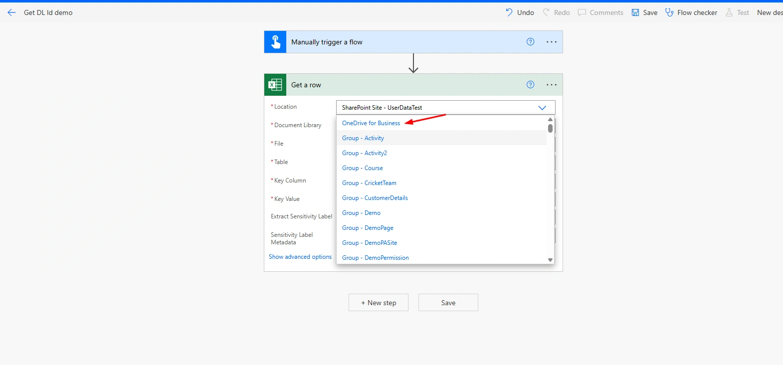Screen dimensions: 783x365
Task: Open Flow checker stethoscope icon
Action: coord(669,12)
